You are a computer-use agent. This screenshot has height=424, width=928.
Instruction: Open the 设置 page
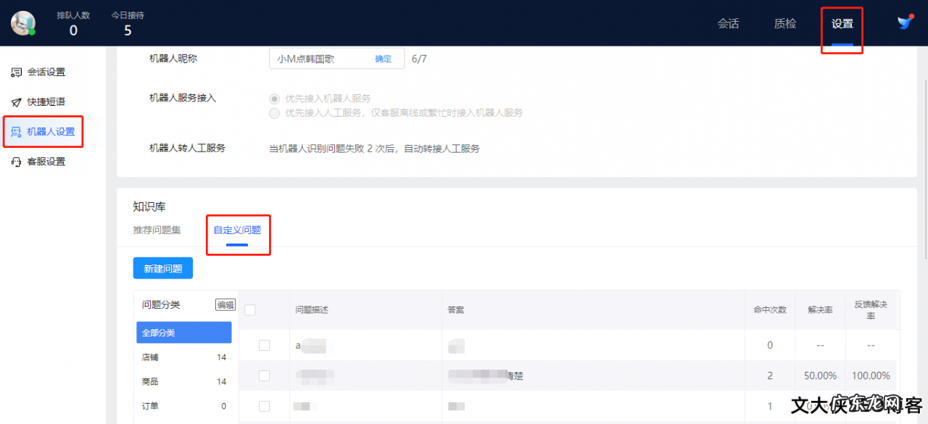pyautogui.click(x=842, y=23)
